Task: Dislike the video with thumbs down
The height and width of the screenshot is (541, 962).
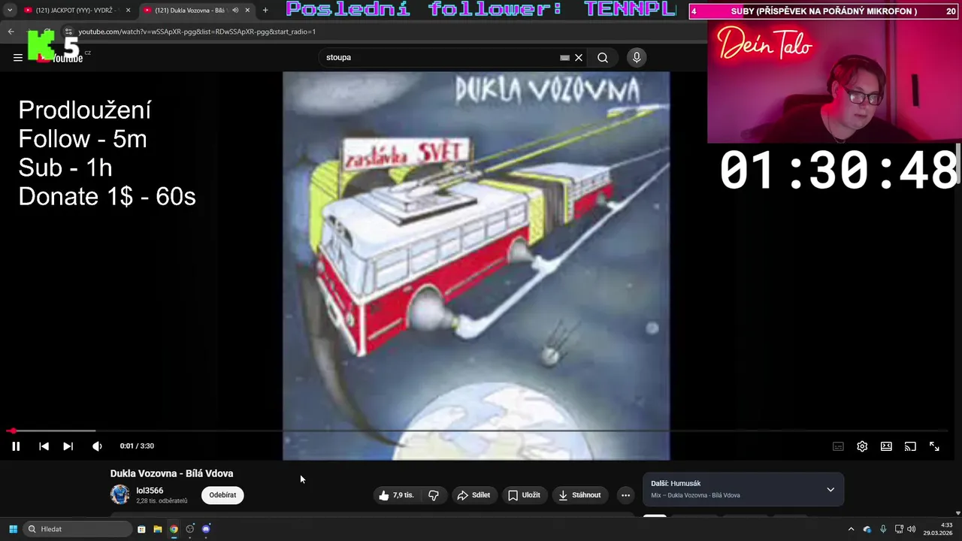Action: point(434,495)
